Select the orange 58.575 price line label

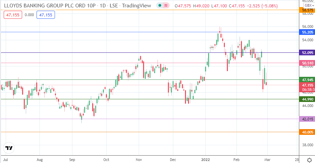(307, 10)
